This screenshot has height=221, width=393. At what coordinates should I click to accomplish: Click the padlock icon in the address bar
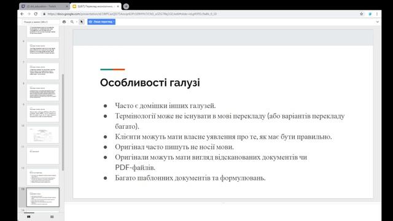click(x=44, y=14)
